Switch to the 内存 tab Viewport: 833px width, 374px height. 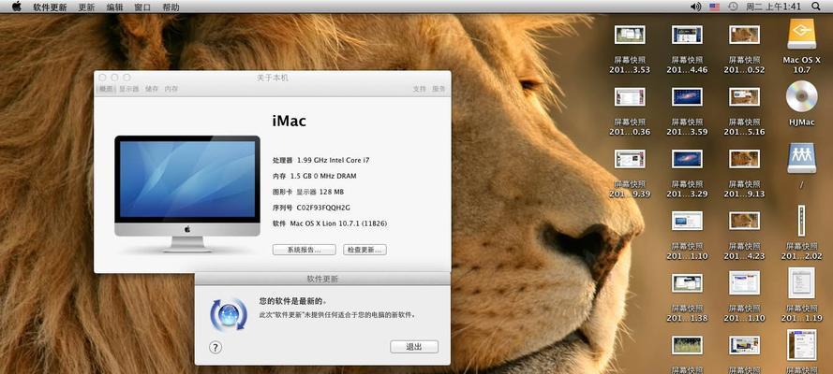171,89
